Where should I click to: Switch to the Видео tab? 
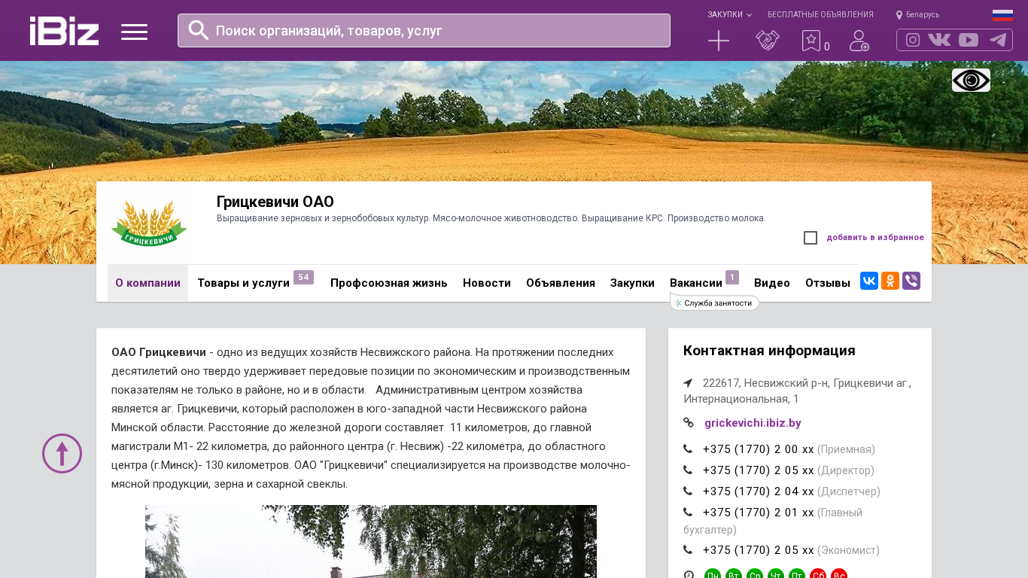(772, 283)
